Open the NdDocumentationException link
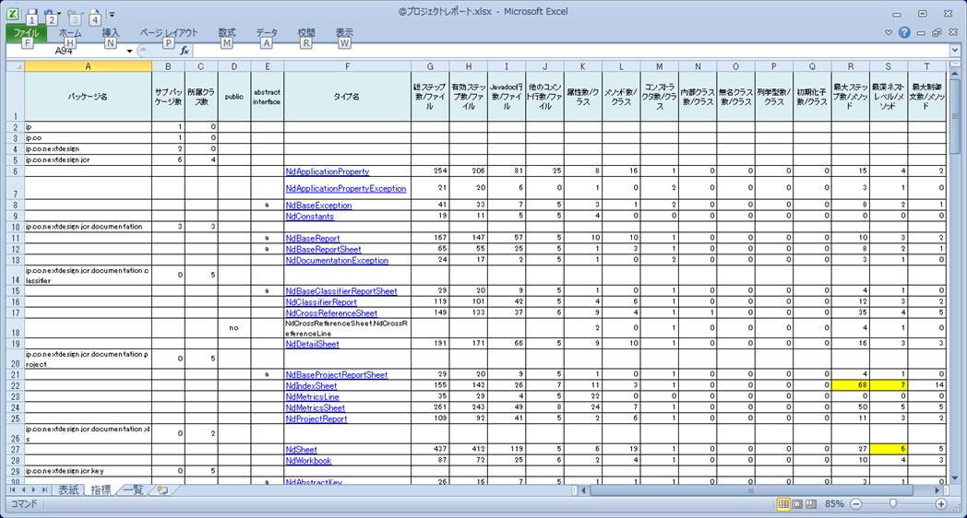The height and width of the screenshot is (518, 967). 337,260
